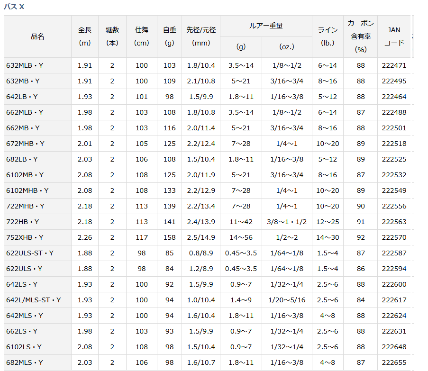Click product name 662MLB・Y
Image resolution: width=428 pixels, height=371 pixels.
tap(25, 112)
